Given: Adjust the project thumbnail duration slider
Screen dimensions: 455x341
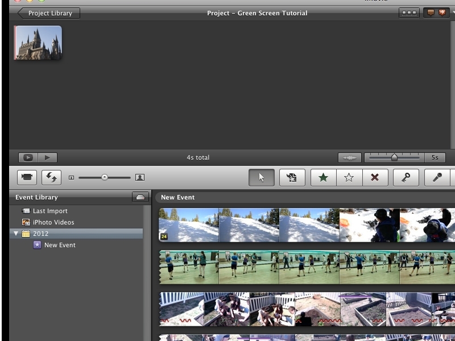Looking at the screenshot, I should click(x=394, y=157).
